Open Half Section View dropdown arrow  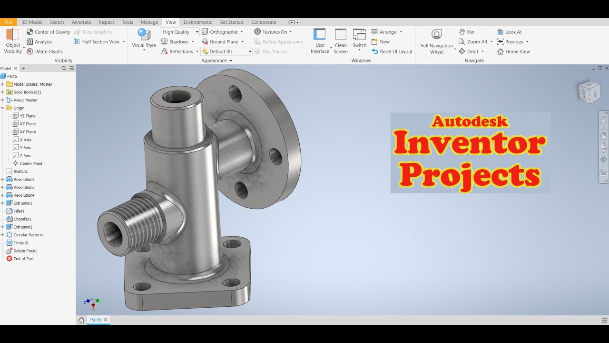124,42
